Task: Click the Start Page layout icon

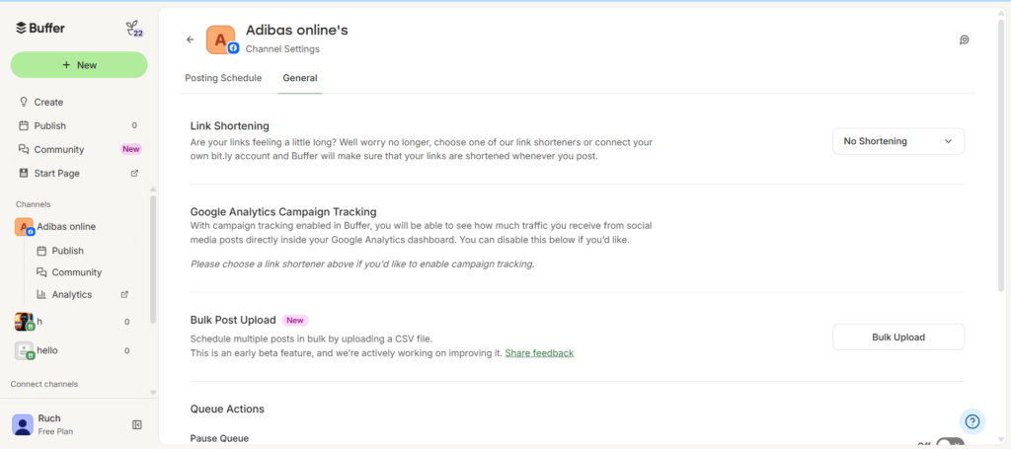Action: 24,174
